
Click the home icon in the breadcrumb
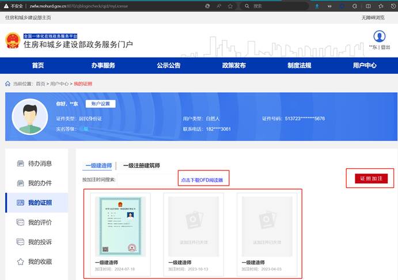click(7, 84)
